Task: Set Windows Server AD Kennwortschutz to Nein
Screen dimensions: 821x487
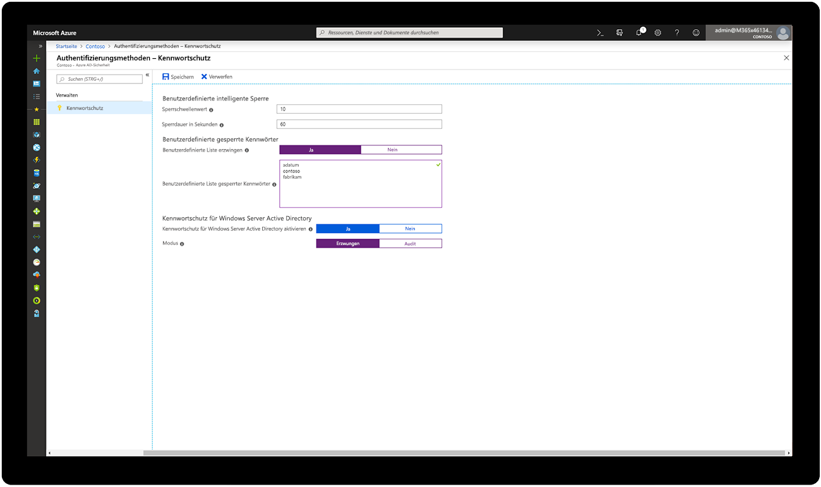Action: coord(410,229)
